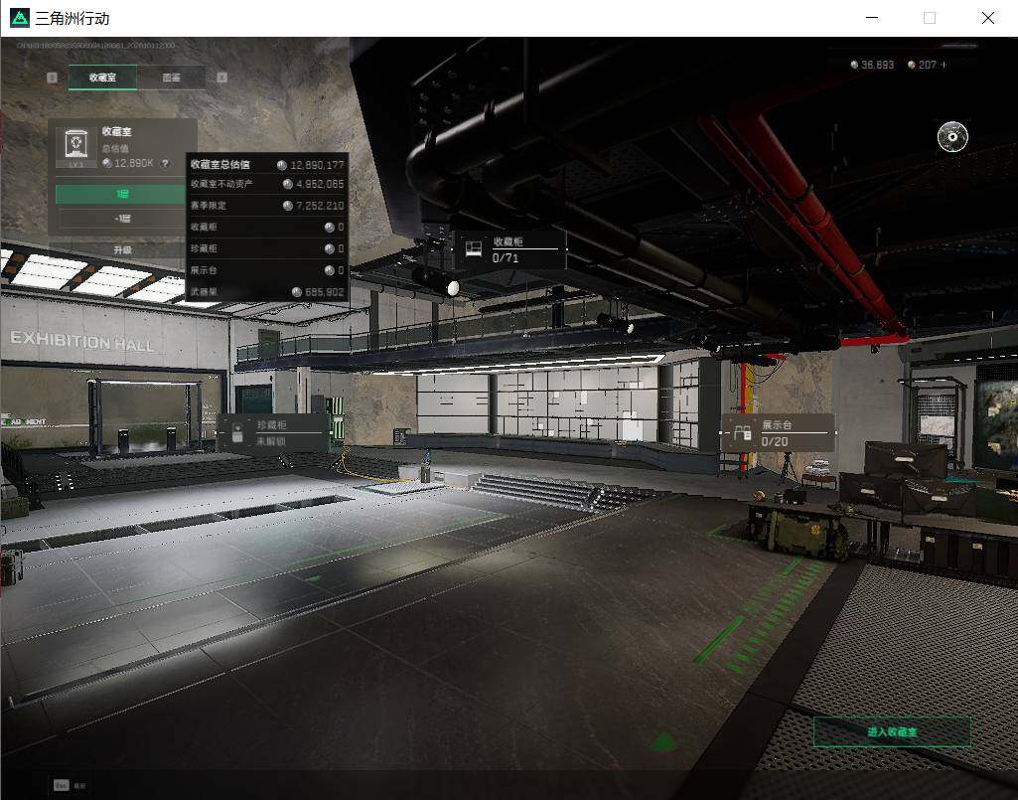
Task: Click the gold coin icon beside 207
Action: point(912,65)
